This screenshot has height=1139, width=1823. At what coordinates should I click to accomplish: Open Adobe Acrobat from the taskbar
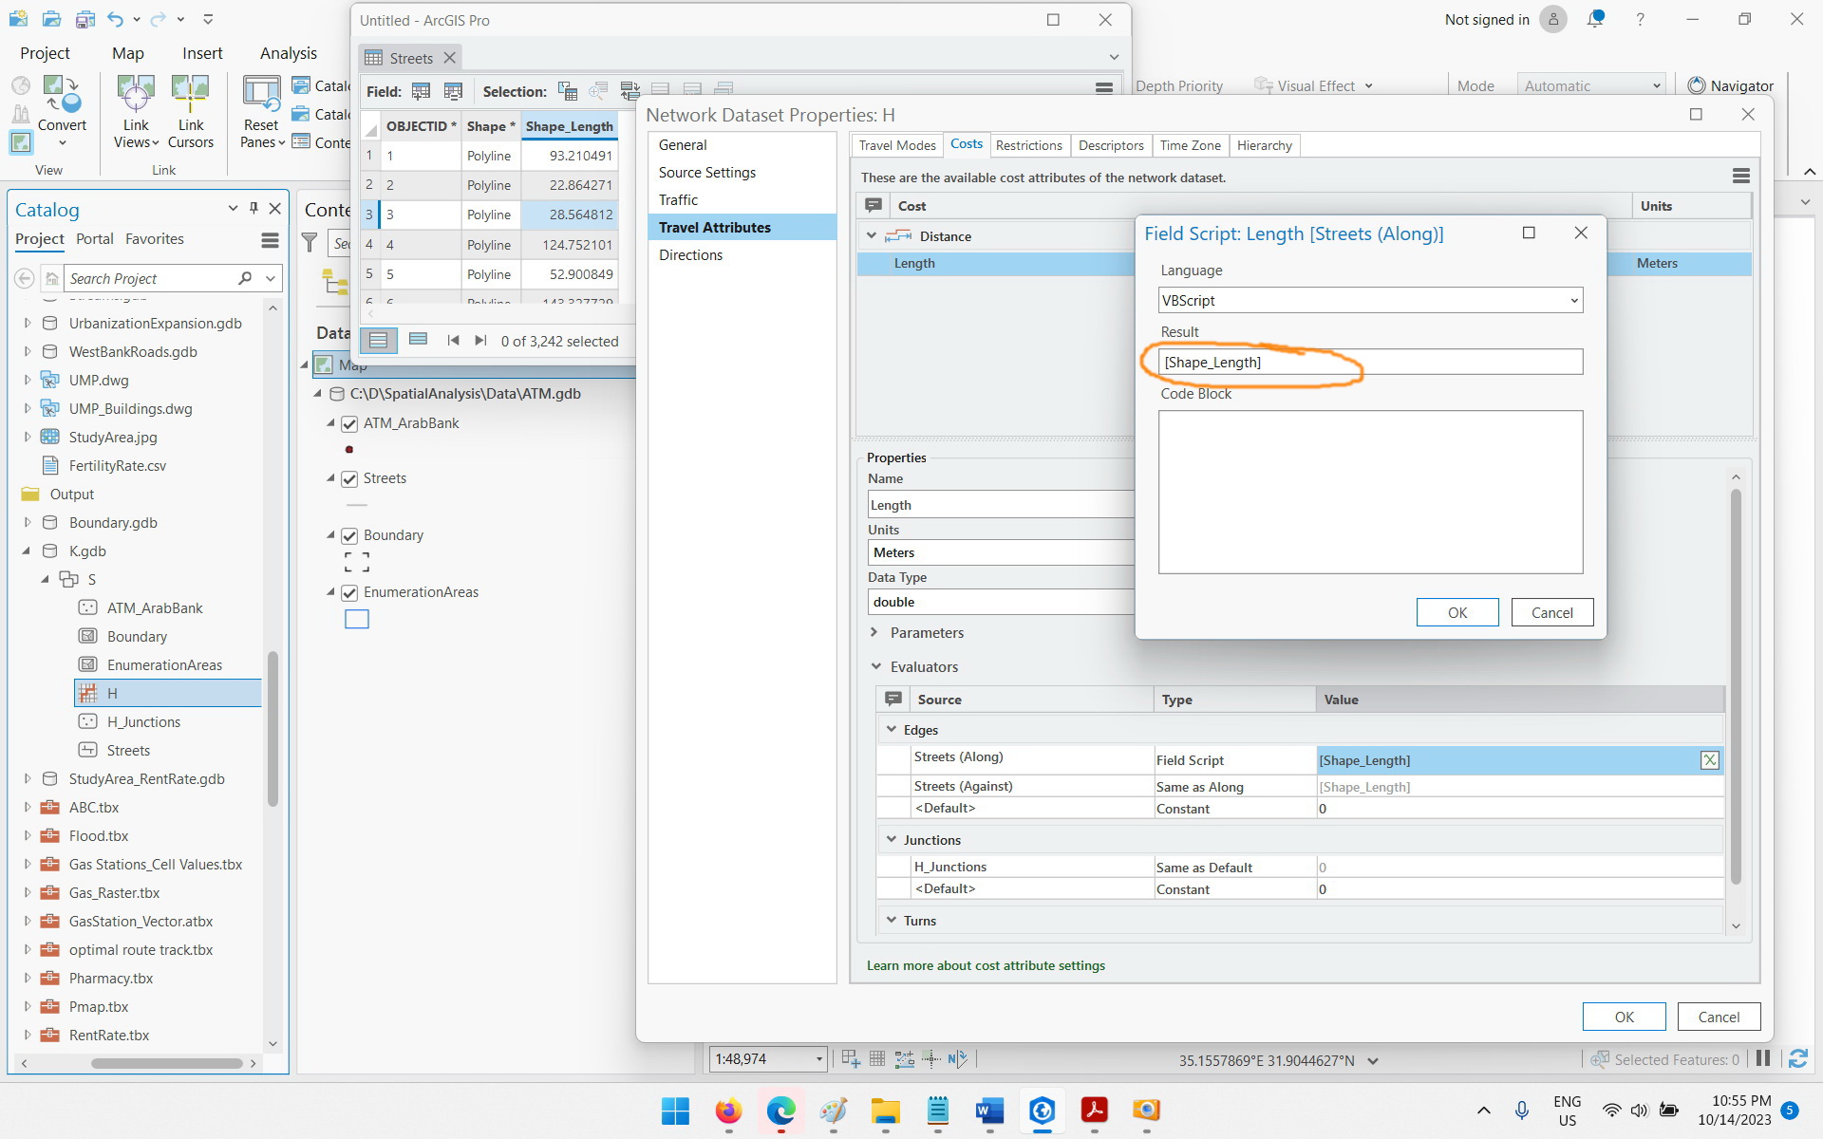(1094, 1110)
